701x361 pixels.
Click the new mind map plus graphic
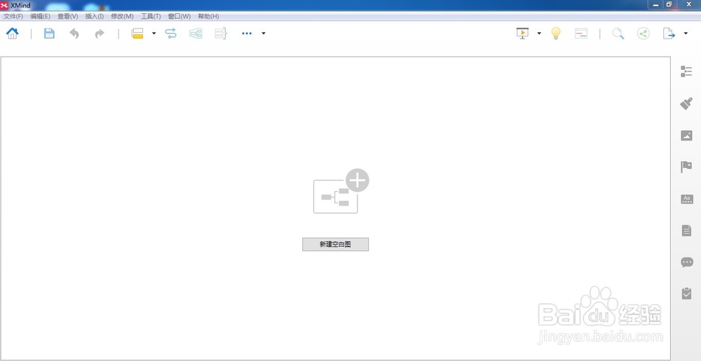coord(341,191)
